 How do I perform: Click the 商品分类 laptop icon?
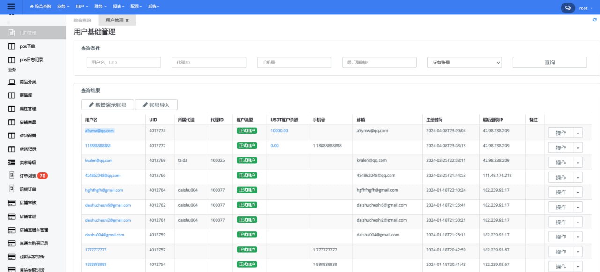click(x=12, y=82)
